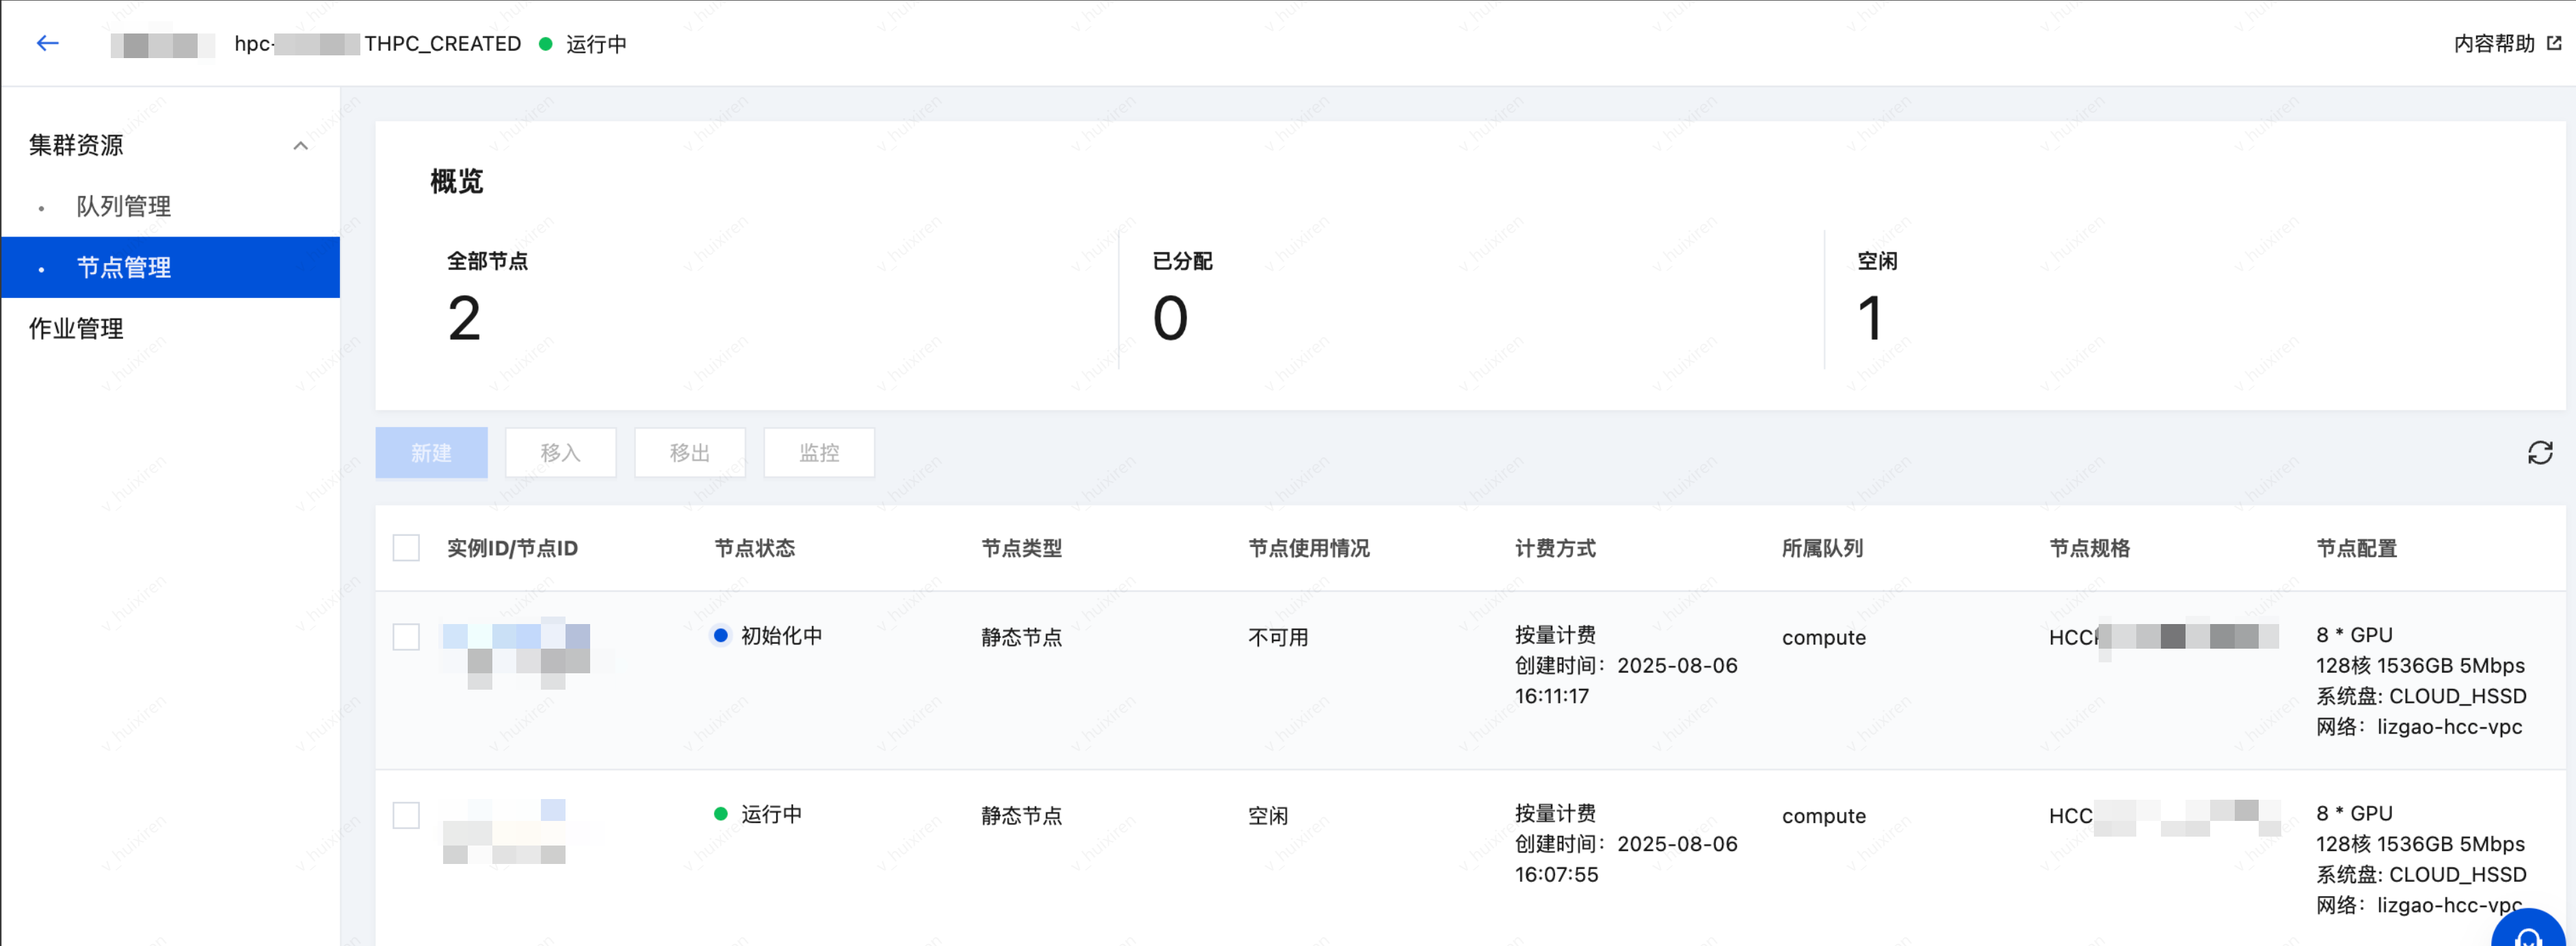Click the 移入 button
2576x946 pixels.
pos(560,453)
